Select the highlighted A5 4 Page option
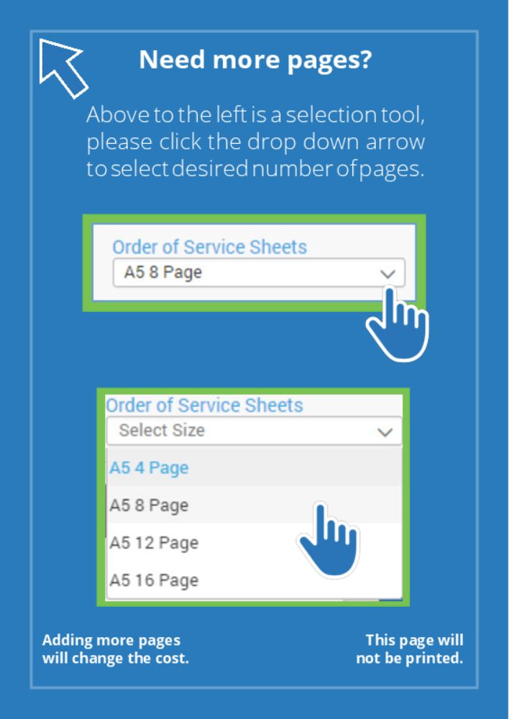The image size is (517, 719). (149, 468)
